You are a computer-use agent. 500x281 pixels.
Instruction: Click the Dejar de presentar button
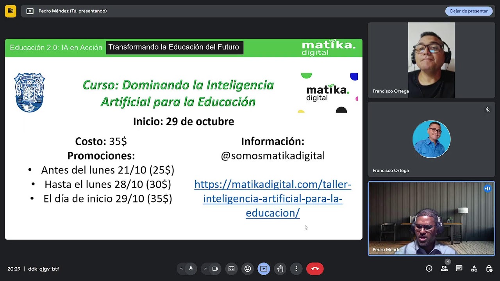pos(469,11)
